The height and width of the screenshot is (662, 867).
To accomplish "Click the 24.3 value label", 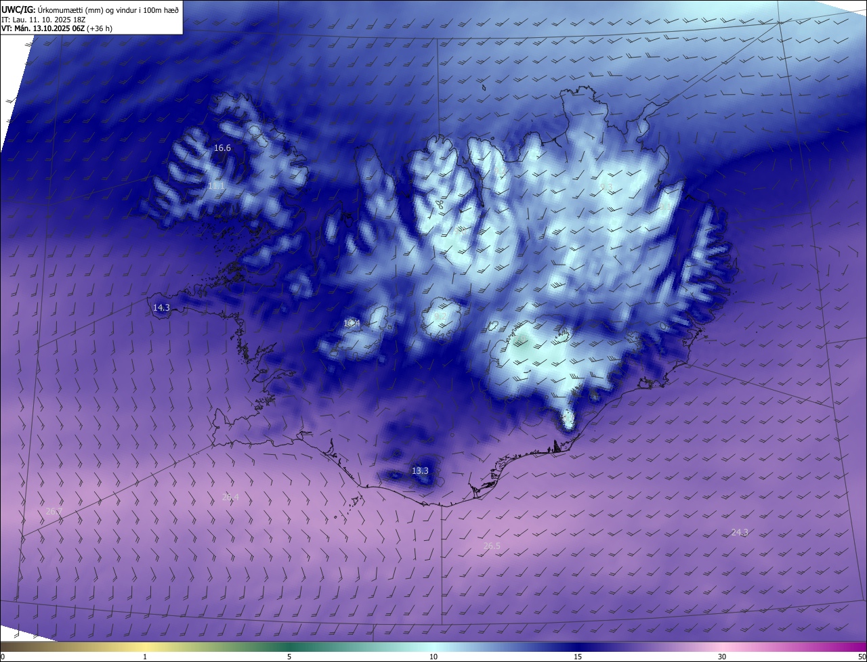I will [x=740, y=532].
